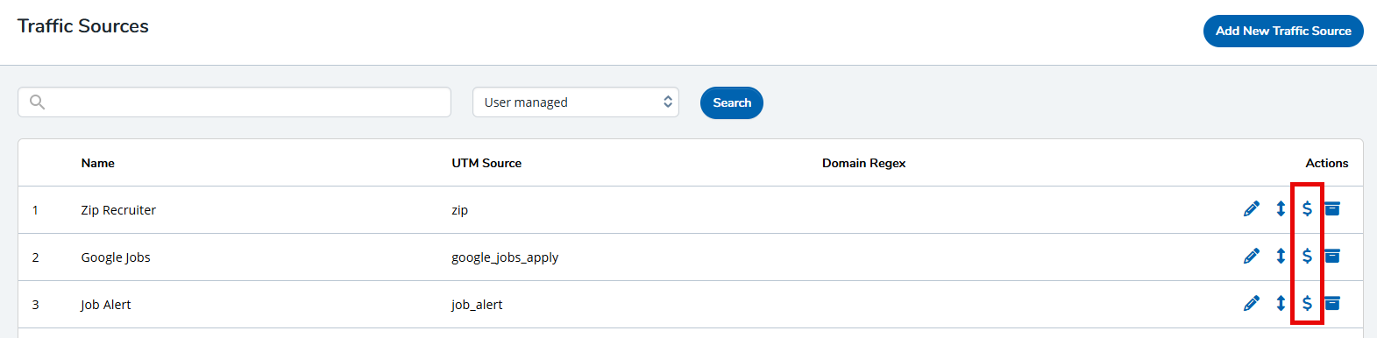Archive the Zip Recruiter traffic source

pyautogui.click(x=1332, y=208)
